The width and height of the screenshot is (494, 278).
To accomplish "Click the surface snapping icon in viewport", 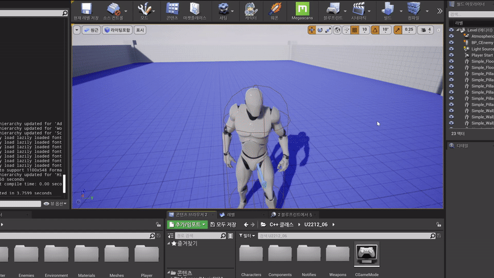I will click(x=346, y=30).
